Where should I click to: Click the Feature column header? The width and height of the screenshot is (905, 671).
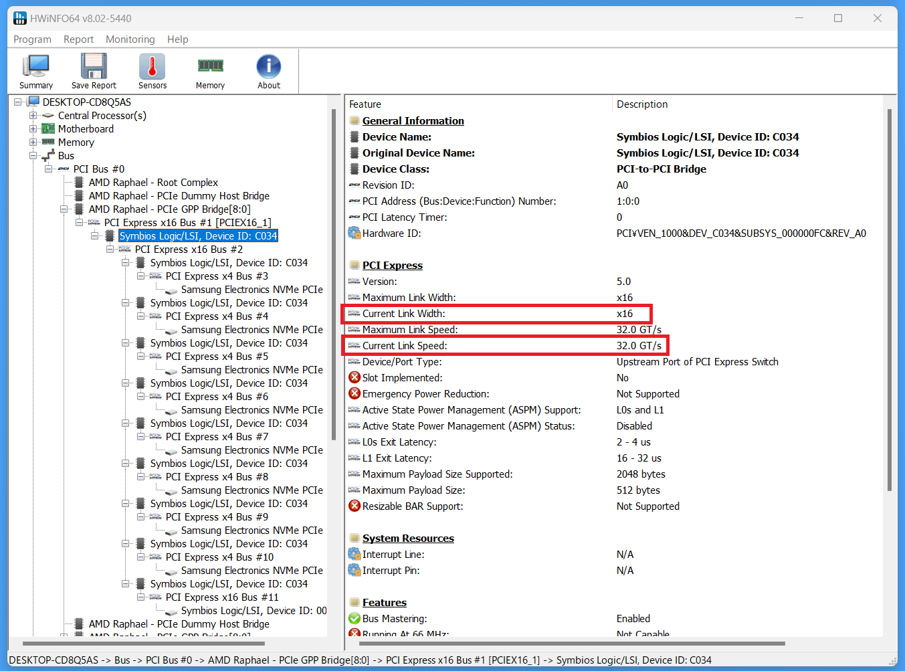click(x=478, y=104)
